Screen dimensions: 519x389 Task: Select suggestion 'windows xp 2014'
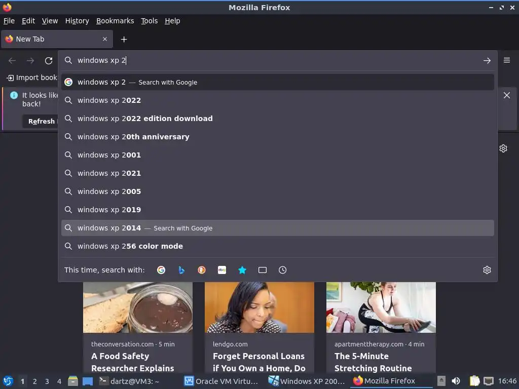pyautogui.click(x=277, y=228)
